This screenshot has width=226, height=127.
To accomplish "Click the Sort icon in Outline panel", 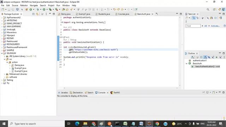I will click(205, 57).
